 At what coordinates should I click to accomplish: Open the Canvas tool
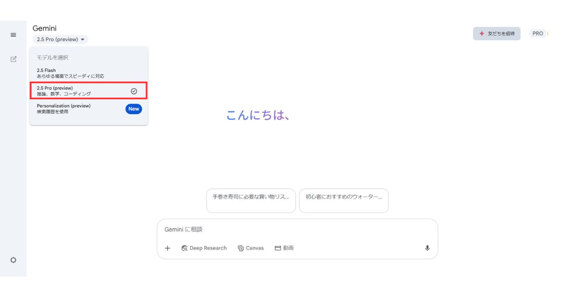[x=251, y=248]
